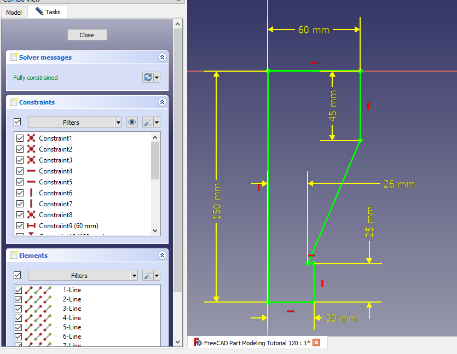Open elements settings tool icon

(148, 275)
